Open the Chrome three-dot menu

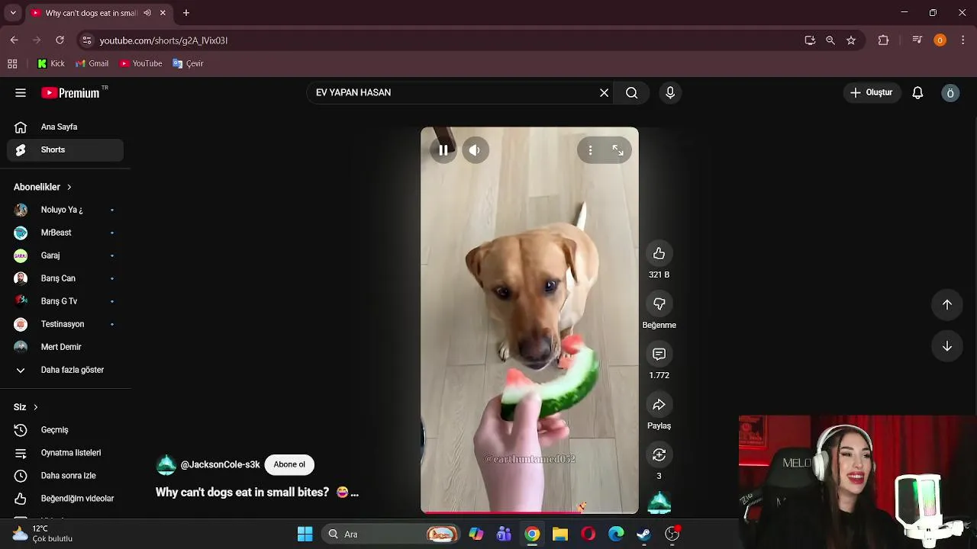point(963,40)
